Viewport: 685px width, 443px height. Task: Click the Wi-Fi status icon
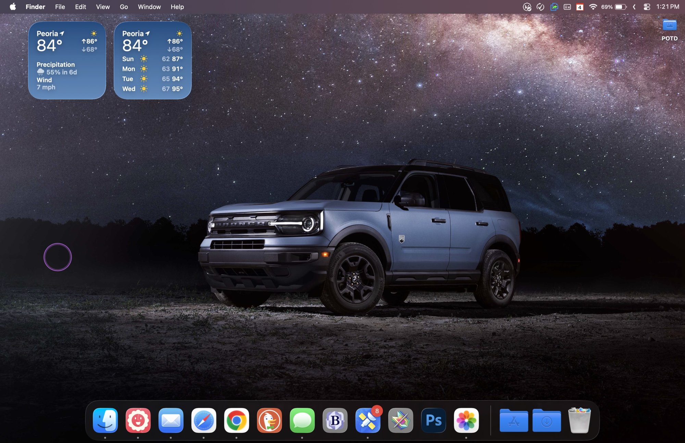tap(593, 7)
